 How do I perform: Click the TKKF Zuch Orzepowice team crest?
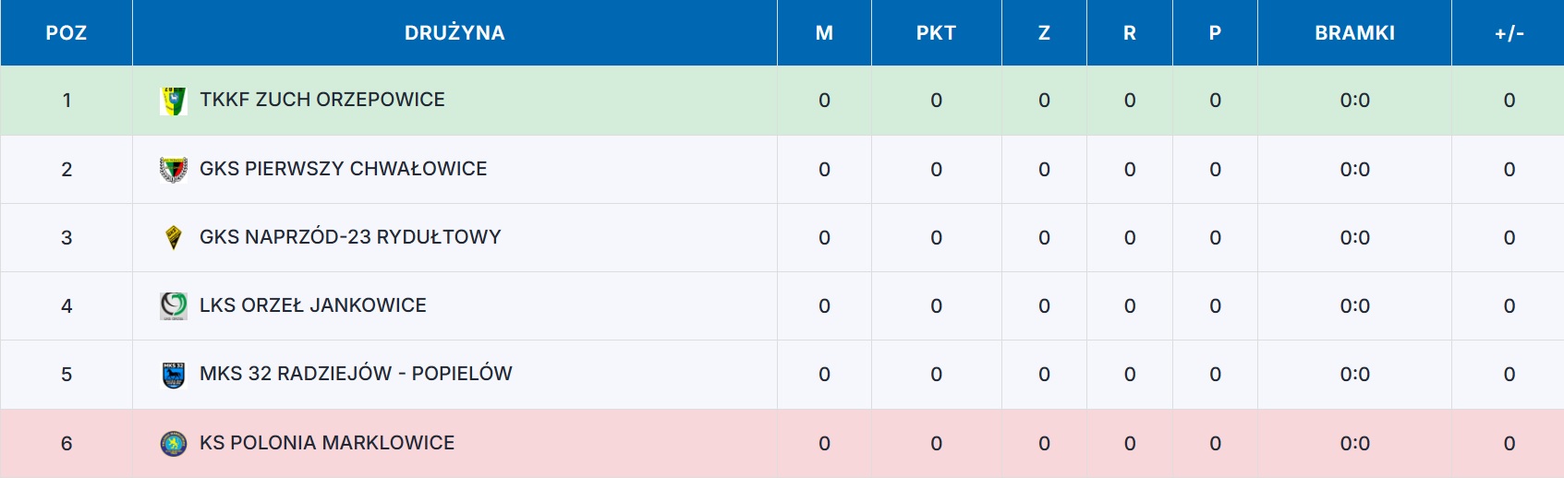pyautogui.click(x=173, y=101)
